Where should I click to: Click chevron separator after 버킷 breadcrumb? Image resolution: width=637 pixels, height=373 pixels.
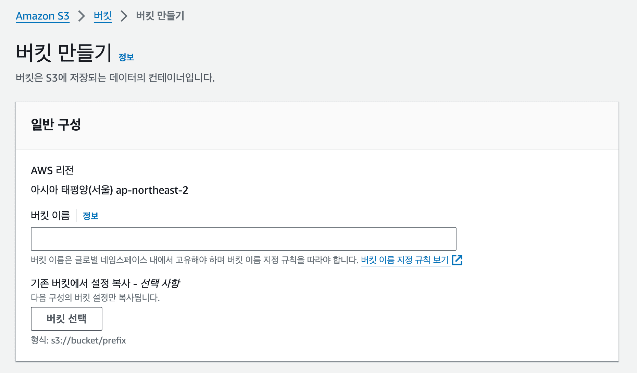124,16
